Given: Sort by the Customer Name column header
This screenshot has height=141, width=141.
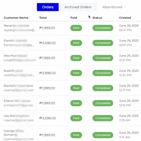Looking at the screenshot, I should click(x=16, y=18).
